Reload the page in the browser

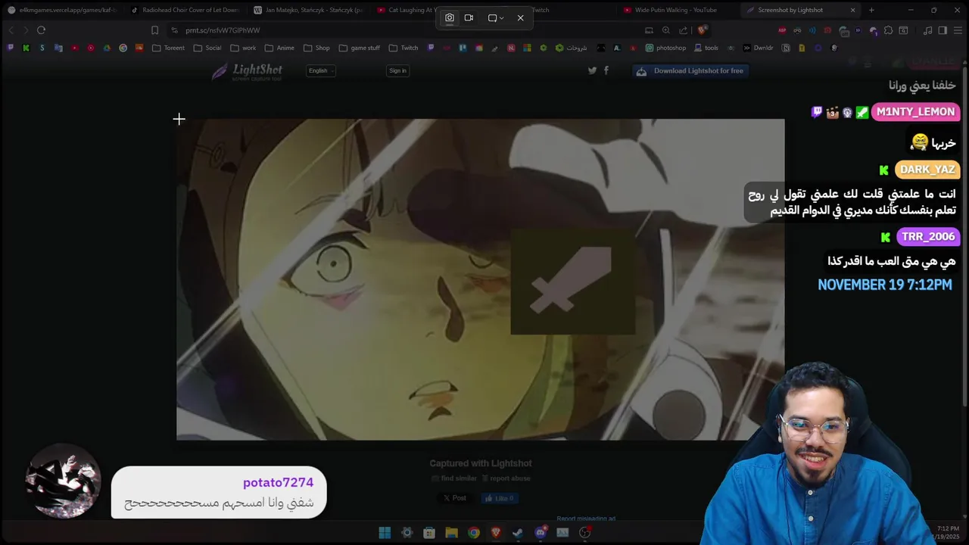pyautogui.click(x=41, y=30)
